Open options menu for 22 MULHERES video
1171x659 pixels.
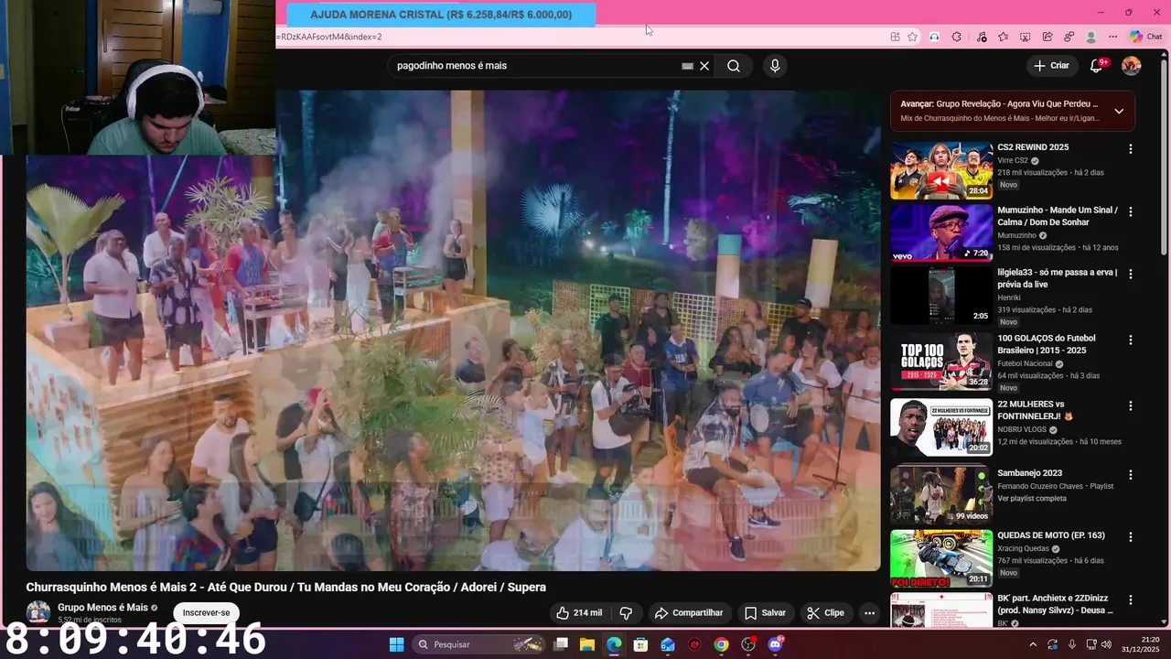pos(1131,405)
